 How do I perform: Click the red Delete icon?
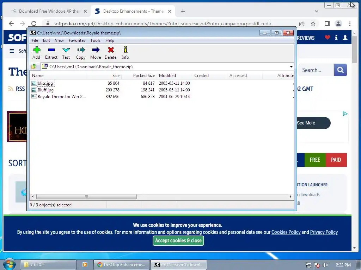coord(110,53)
